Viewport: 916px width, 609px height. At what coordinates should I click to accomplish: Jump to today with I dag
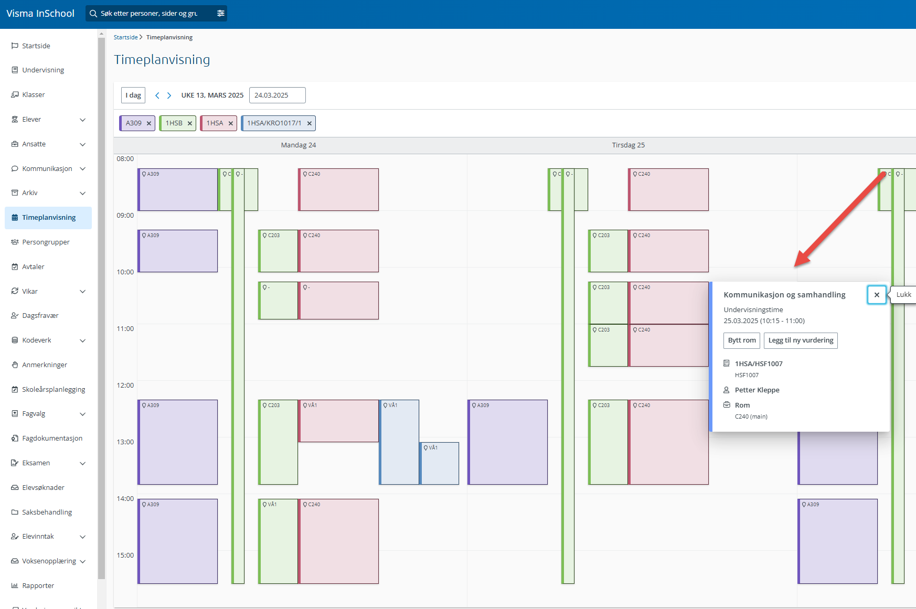[133, 95]
